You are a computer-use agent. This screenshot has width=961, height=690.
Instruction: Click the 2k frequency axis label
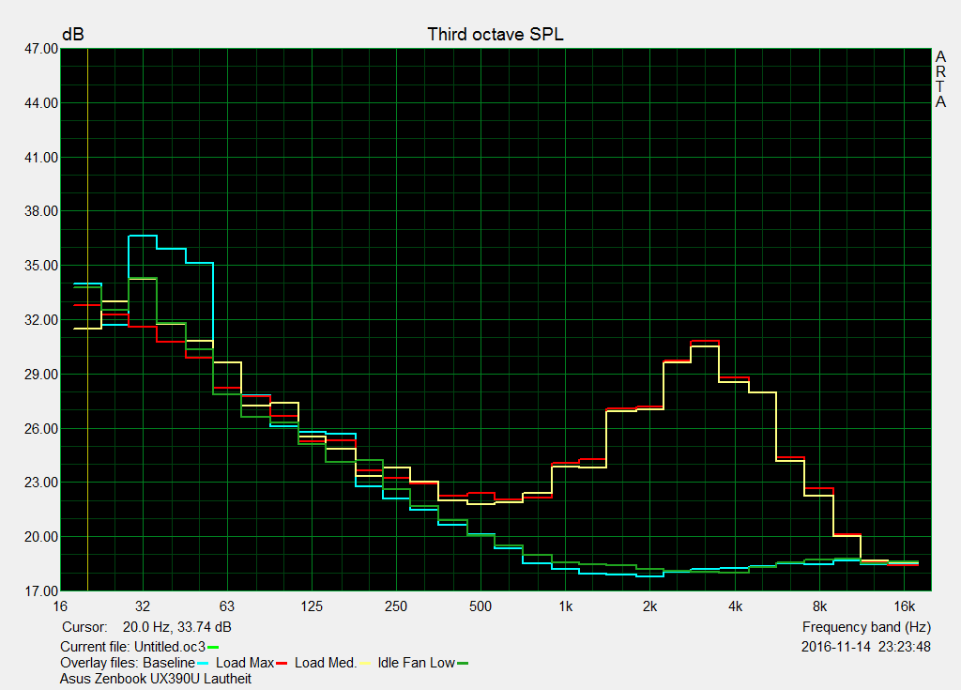(x=649, y=606)
